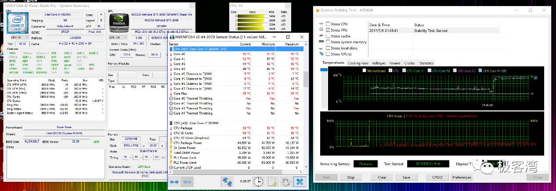
Task: Open sensor settings gear icon in HWiNFO
Action: 286,181
